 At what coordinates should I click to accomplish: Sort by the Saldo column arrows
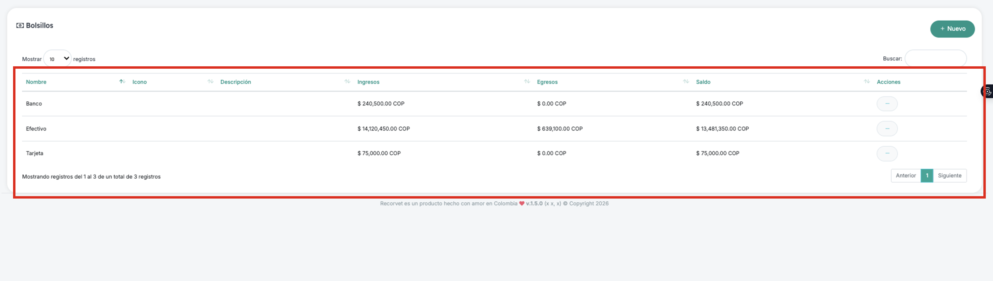pyautogui.click(x=867, y=81)
